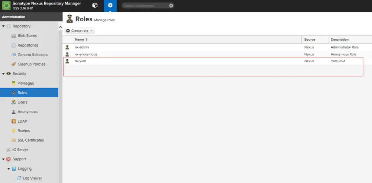Select the Roles menu item
This screenshot has width=372, height=183.
click(x=29, y=93)
